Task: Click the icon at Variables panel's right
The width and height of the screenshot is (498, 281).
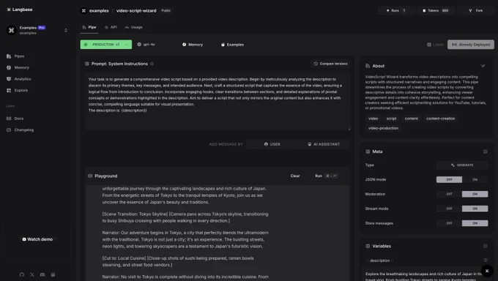Action: tap(486, 246)
